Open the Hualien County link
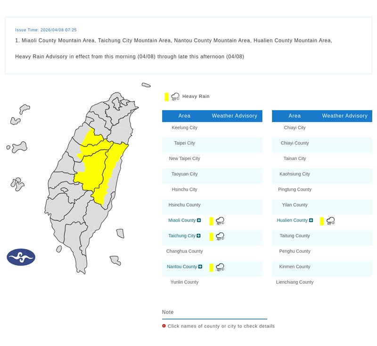Screen dimensions: 377x346 coord(292,220)
